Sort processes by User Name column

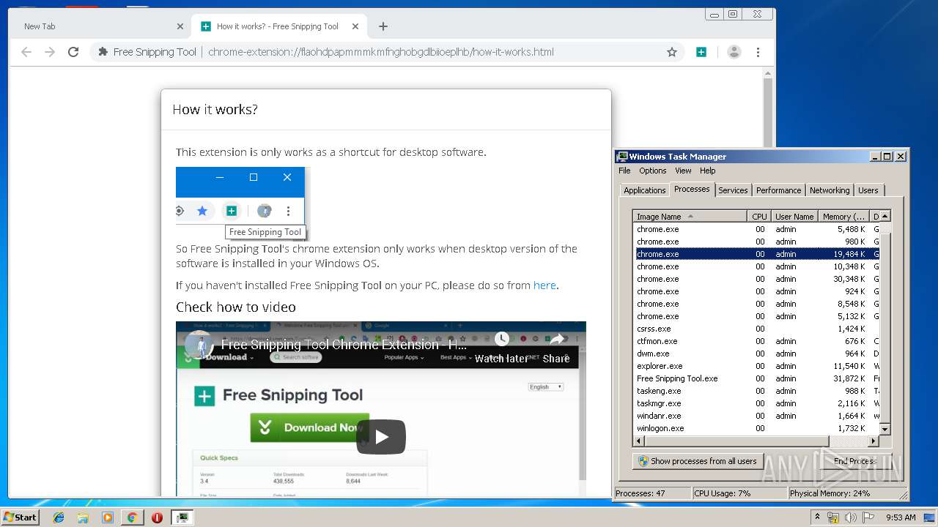point(794,217)
